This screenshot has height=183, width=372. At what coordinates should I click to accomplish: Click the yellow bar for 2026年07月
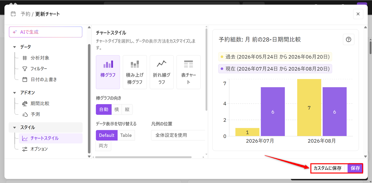tap(247, 132)
